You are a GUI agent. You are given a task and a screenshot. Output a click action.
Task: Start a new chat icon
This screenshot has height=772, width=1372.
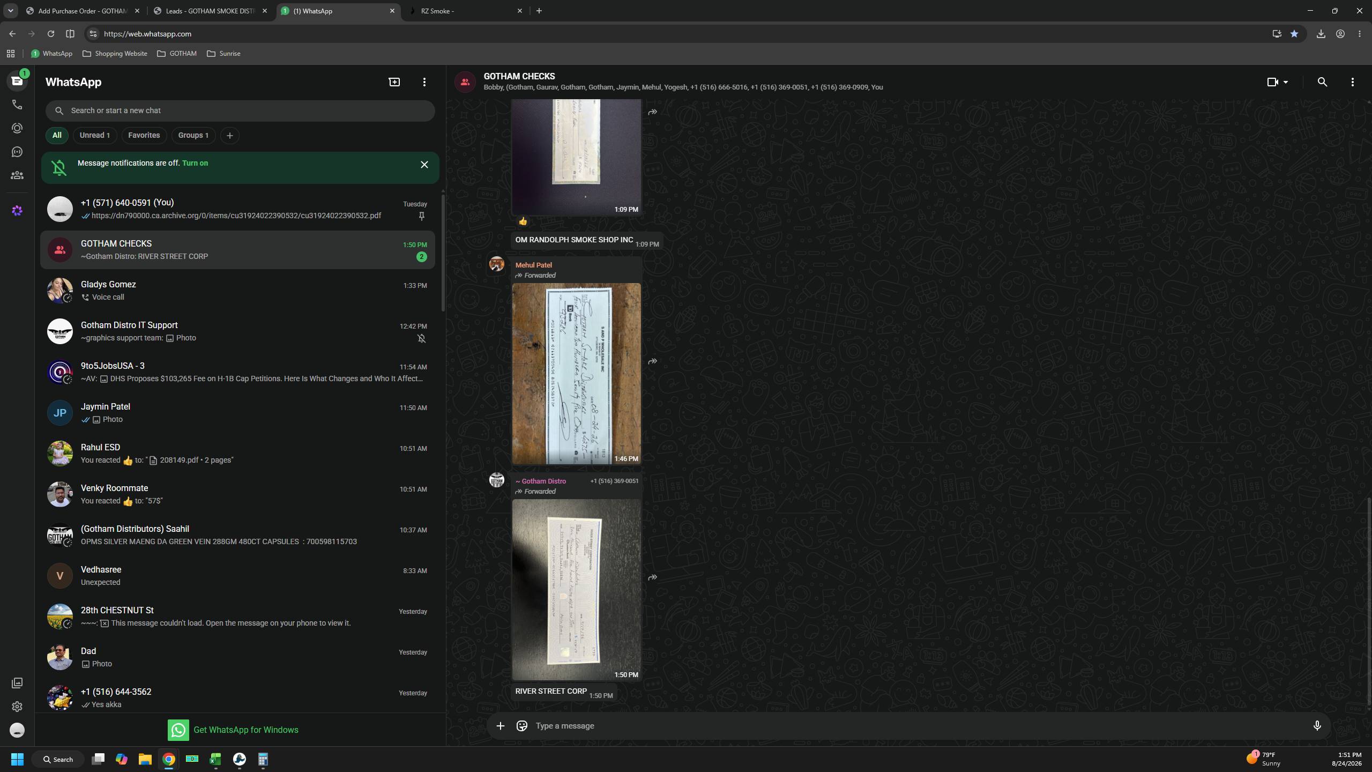tap(394, 82)
